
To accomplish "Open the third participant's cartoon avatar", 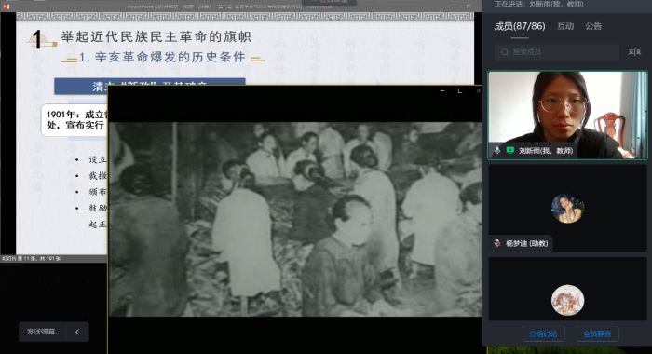I will pos(567,300).
